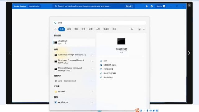199x112 pixels.
Task: Click the Docker Desktop notification icon beside the gear
Action: pyautogui.click(x=146, y=6)
